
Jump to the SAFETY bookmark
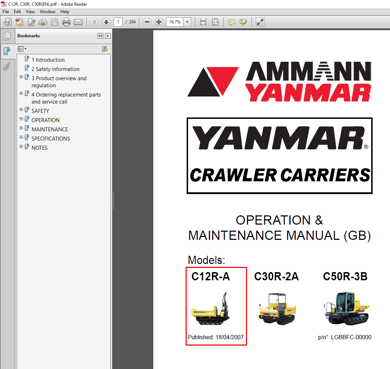(40, 111)
